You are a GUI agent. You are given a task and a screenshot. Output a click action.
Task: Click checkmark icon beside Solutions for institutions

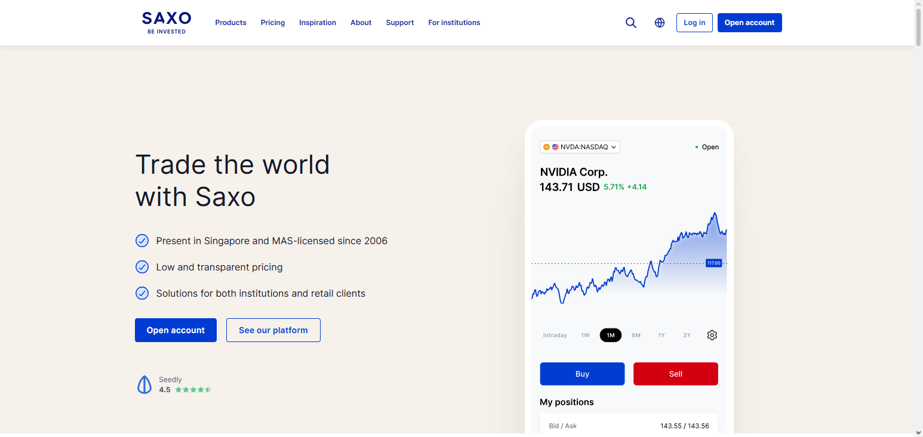(142, 293)
